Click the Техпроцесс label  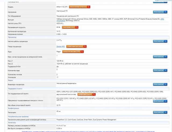click(12, 112)
